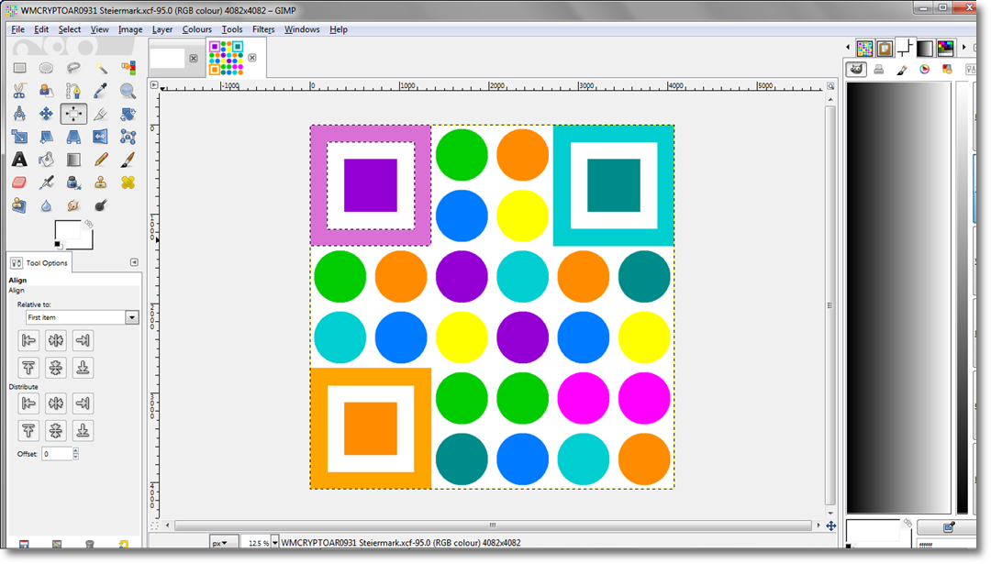Reset toolbox colours to black and white
The image size is (991, 564).
58,245
